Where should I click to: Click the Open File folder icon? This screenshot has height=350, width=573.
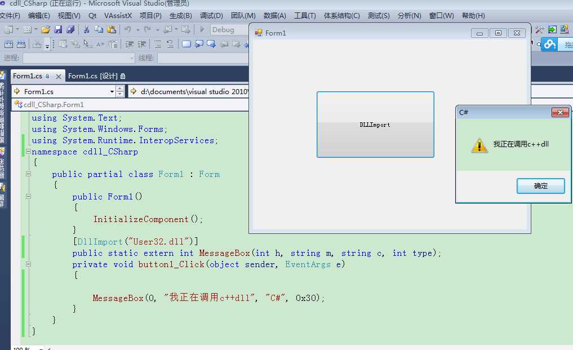click(46, 30)
